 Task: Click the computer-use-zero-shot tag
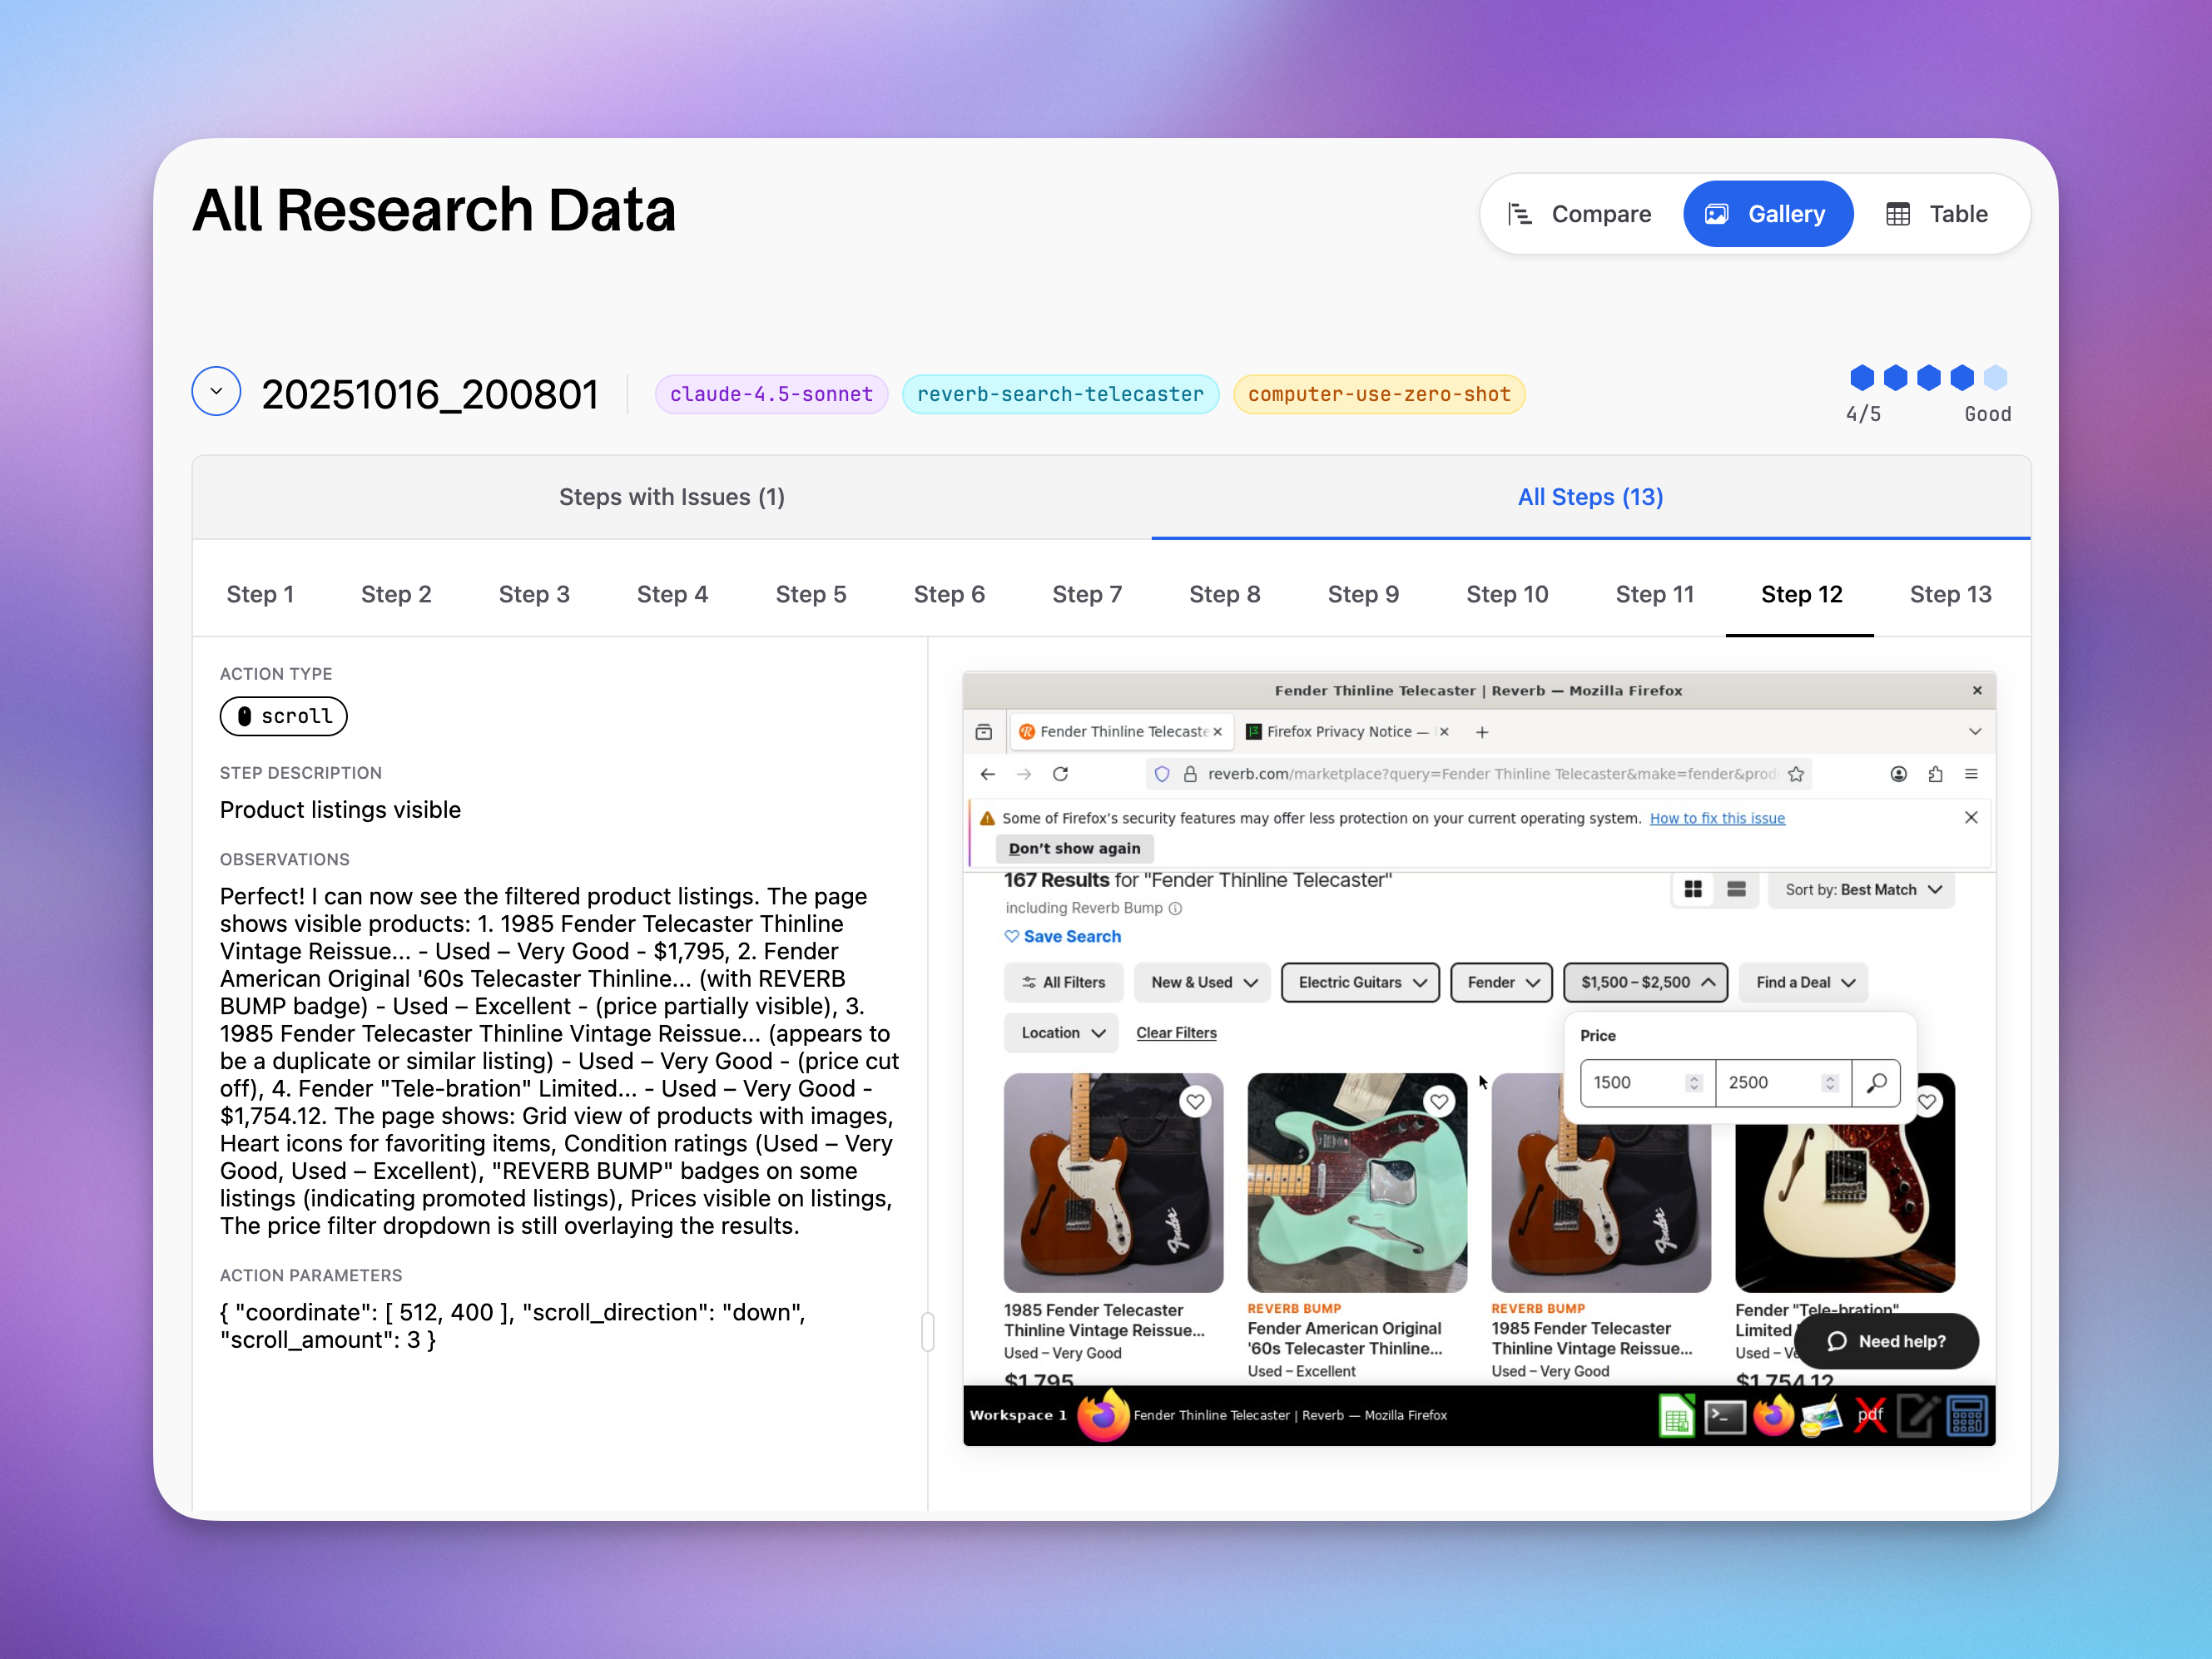(1379, 394)
